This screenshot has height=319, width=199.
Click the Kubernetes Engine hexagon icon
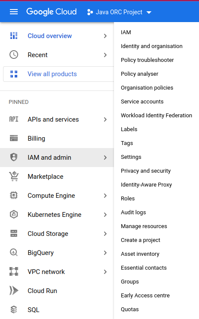point(14,214)
